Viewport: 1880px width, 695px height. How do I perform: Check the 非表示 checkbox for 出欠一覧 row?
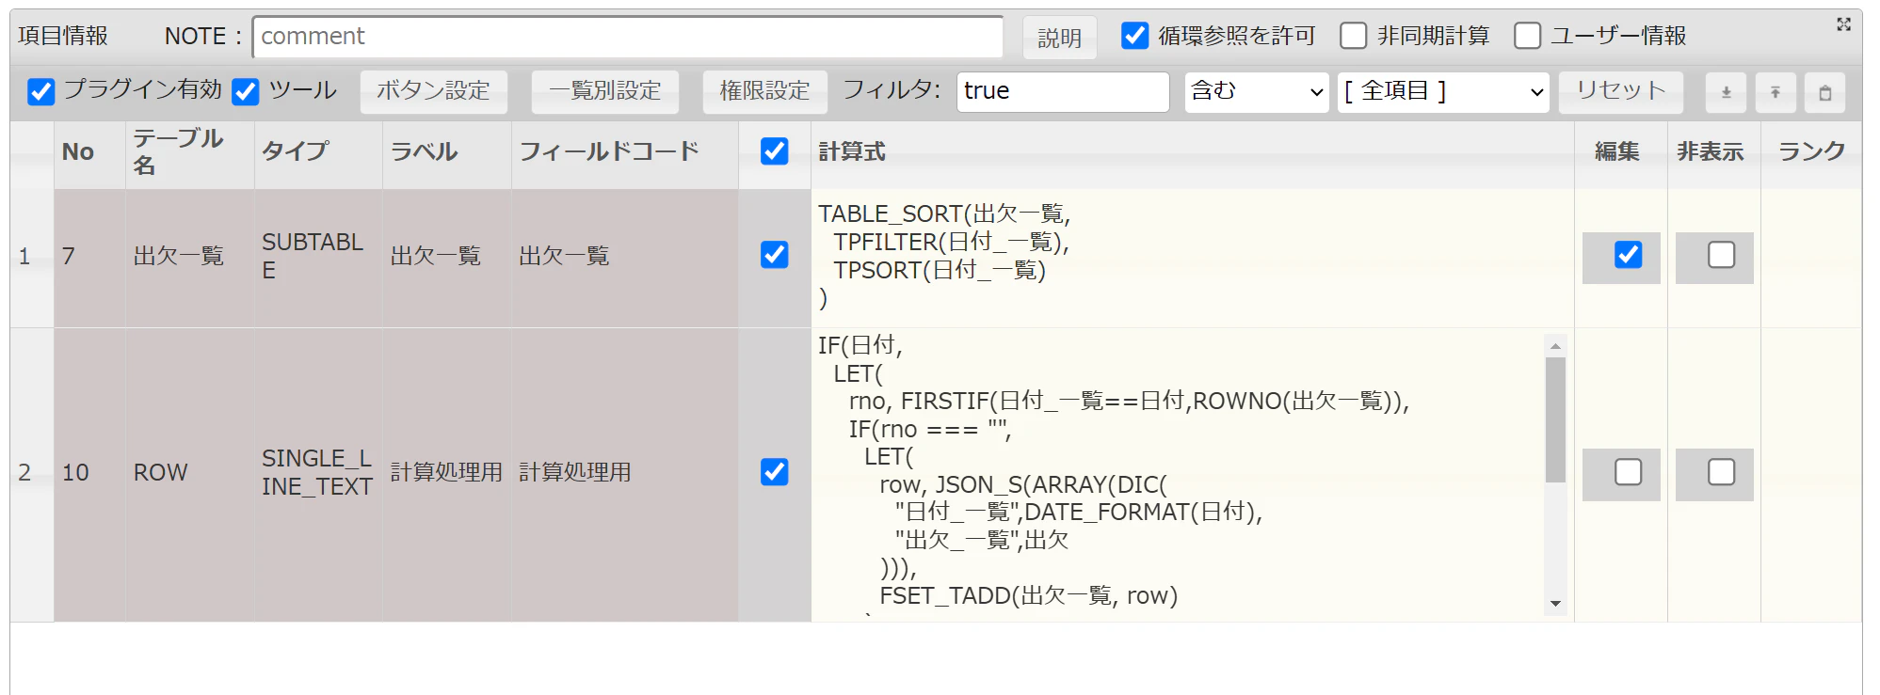1721,255
